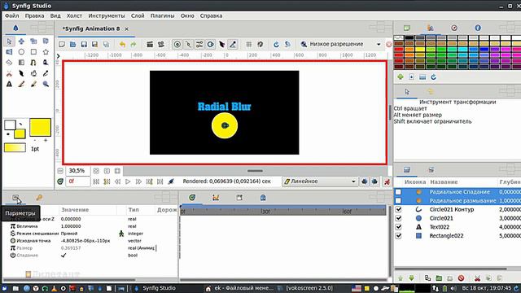
Task: Click the white outline color swatch
Action: (x=10, y=125)
